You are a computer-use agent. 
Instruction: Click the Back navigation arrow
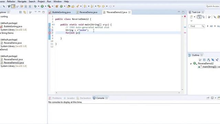click(x=103, y=6)
